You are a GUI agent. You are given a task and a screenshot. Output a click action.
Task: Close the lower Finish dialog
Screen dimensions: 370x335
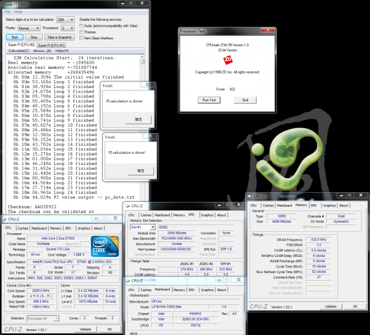150,136
